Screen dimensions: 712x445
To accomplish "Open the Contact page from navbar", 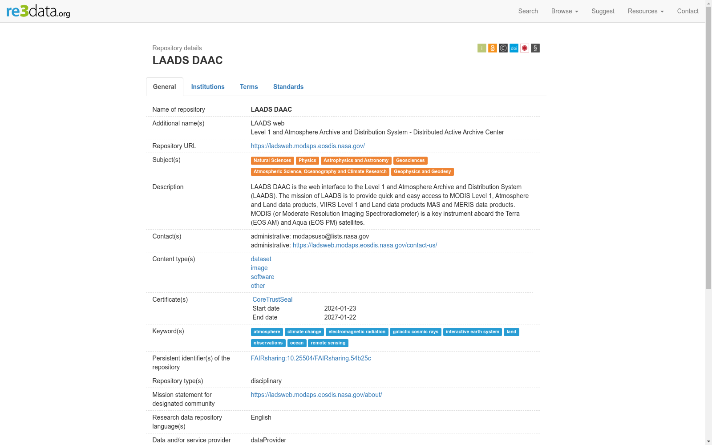I will pyautogui.click(x=688, y=11).
